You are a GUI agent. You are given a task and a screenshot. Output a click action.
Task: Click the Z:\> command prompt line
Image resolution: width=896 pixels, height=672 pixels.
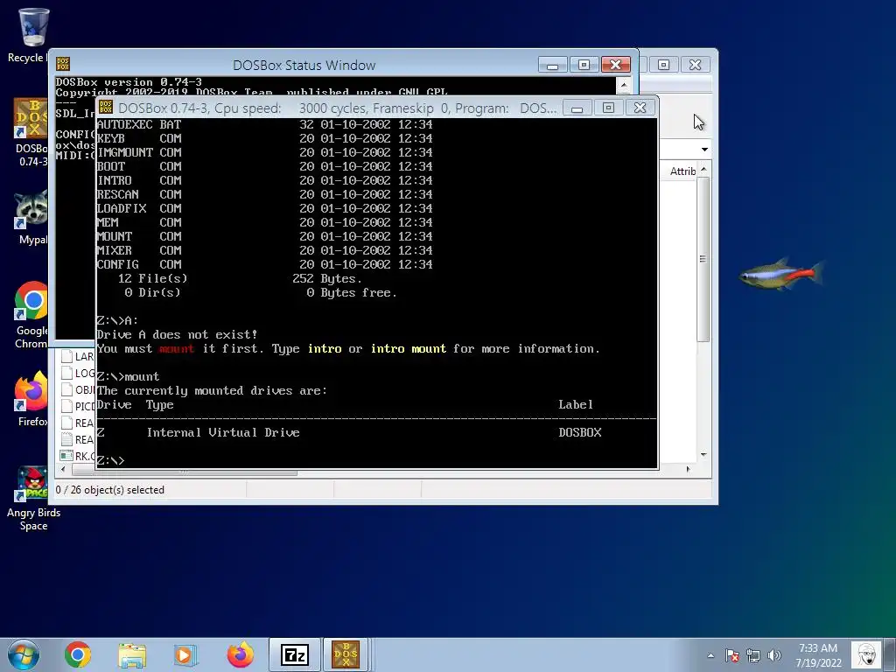110,460
